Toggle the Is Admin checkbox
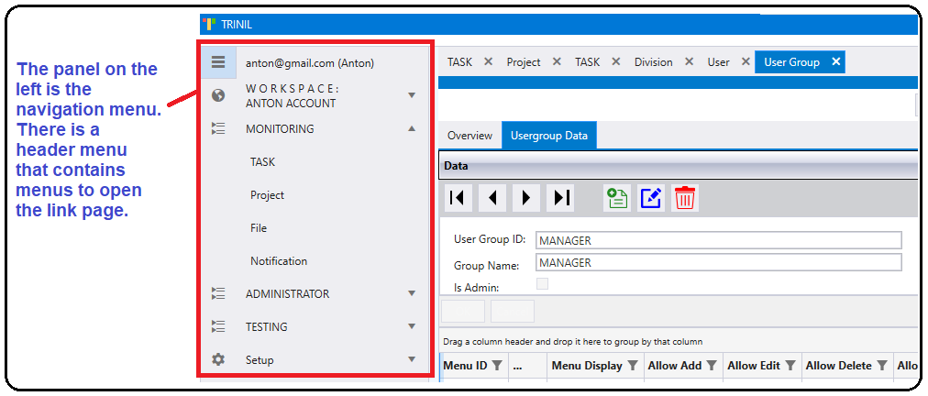928x396 pixels. click(x=542, y=284)
